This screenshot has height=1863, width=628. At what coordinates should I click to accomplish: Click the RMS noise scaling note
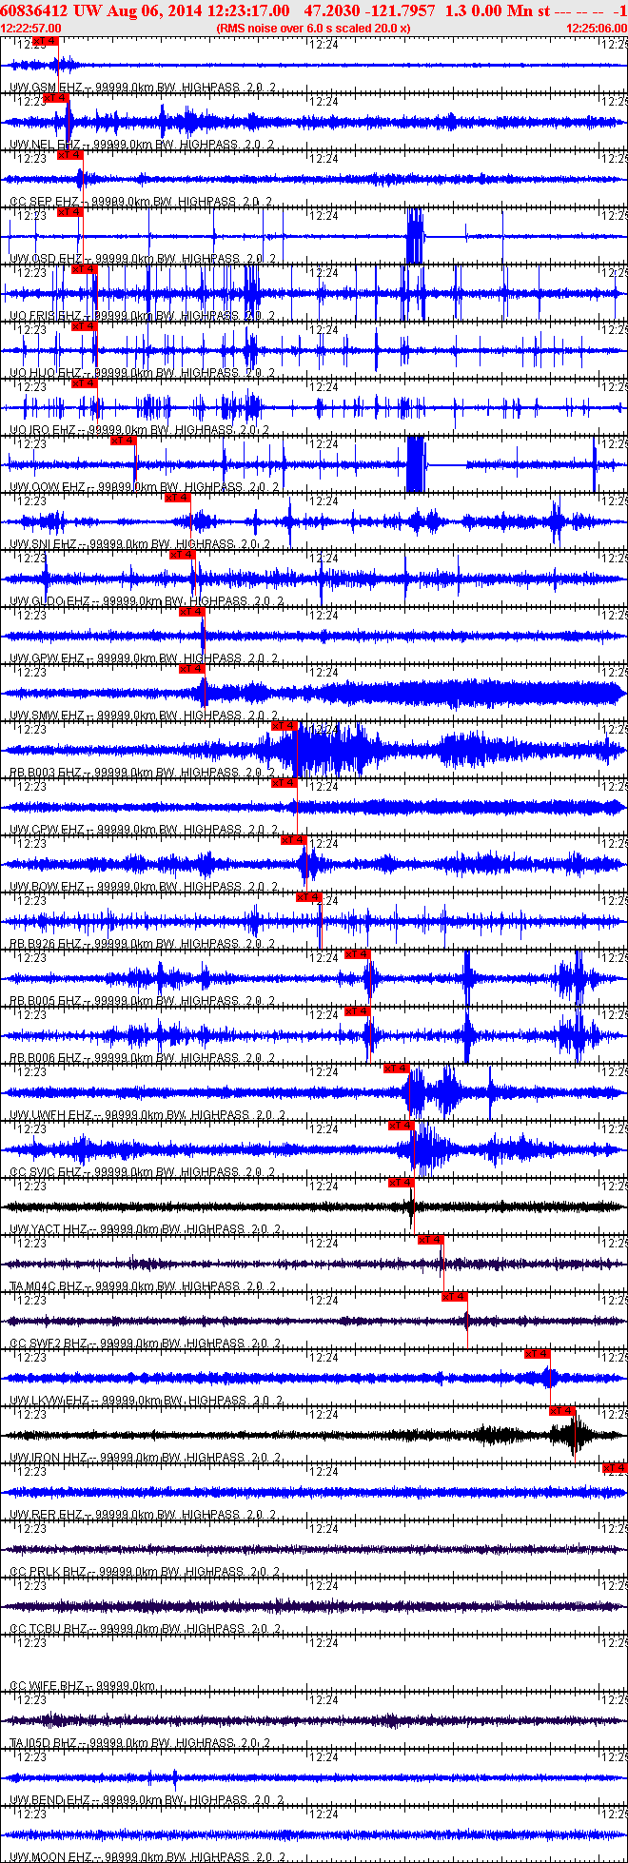314,29
